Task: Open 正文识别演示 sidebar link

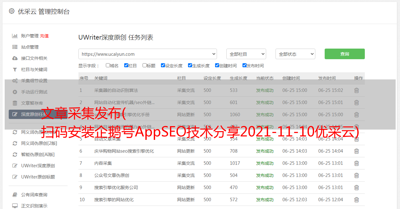Action: click(x=34, y=206)
